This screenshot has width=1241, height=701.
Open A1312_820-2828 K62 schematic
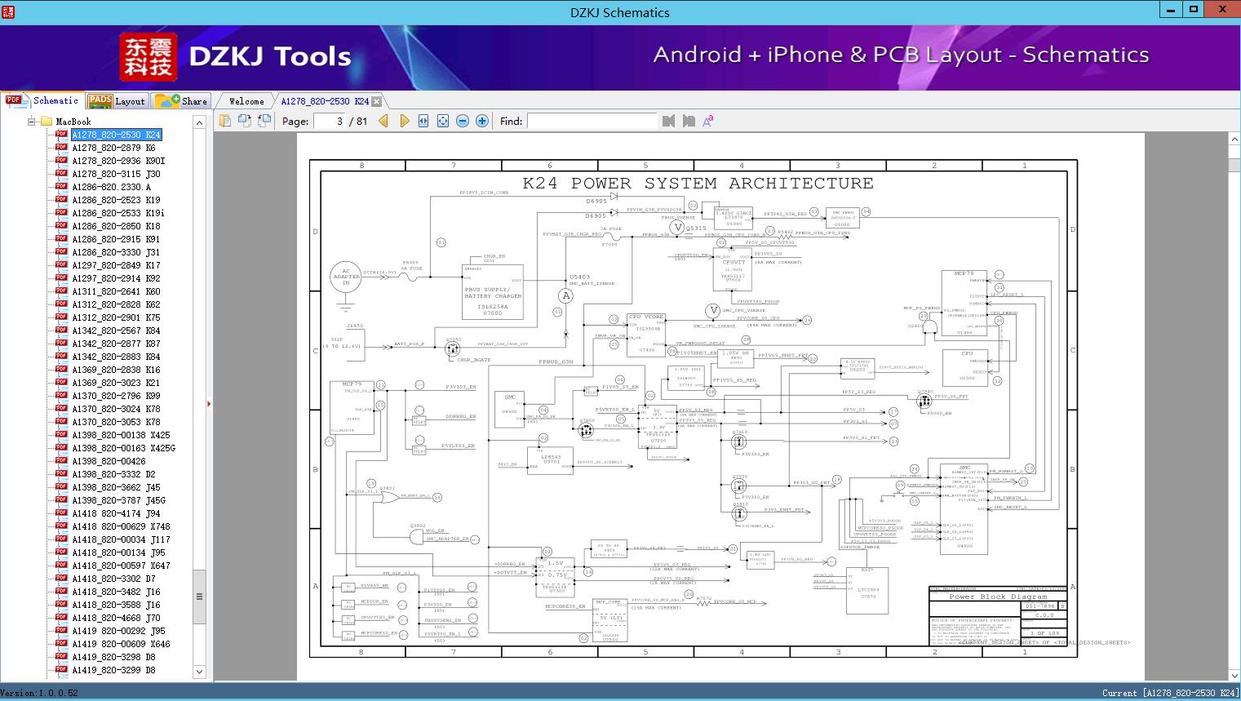(x=116, y=304)
